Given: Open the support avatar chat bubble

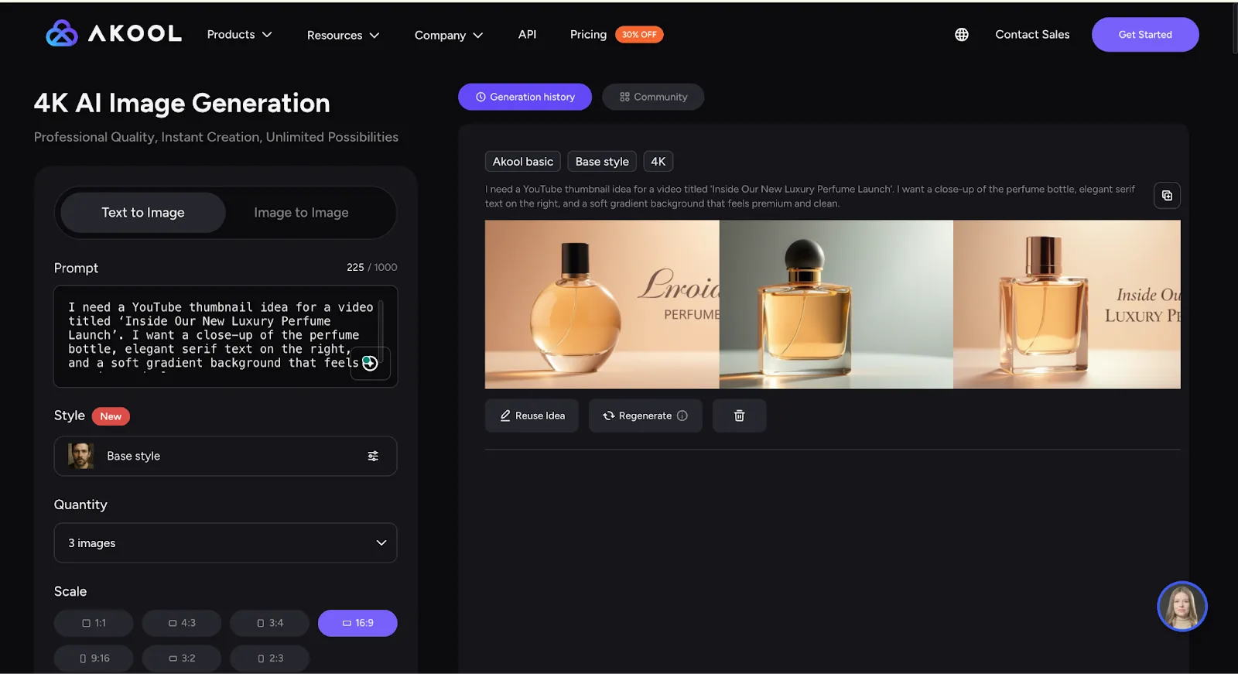Looking at the screenshot, I should [x=1182, y=606].
